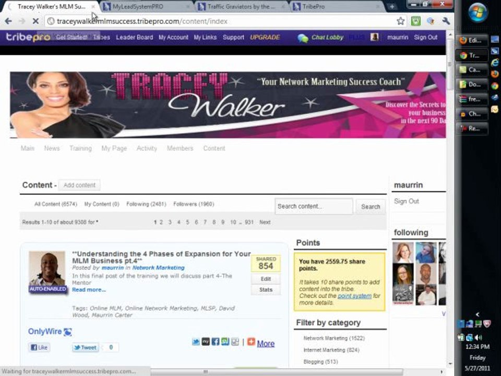Click the orange plus share icon
The image size is (501, 376).
(x=251, y=342)
